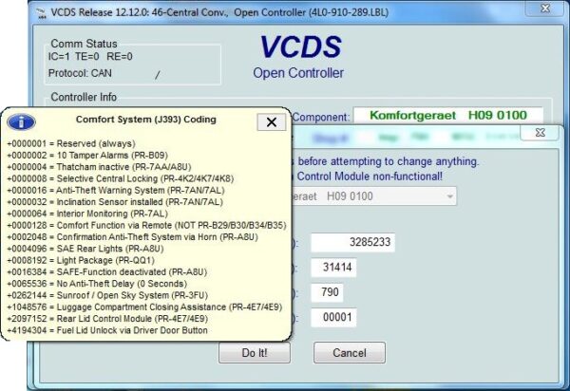
Task: Click the '10 Tamper Alarms (PR-B09)' line
Action: (87, 156)
